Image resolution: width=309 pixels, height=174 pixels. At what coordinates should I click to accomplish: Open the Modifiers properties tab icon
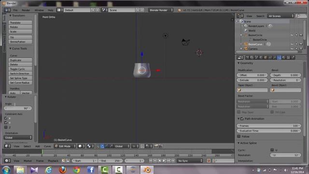pyautogui.click(x=275, y=58)
